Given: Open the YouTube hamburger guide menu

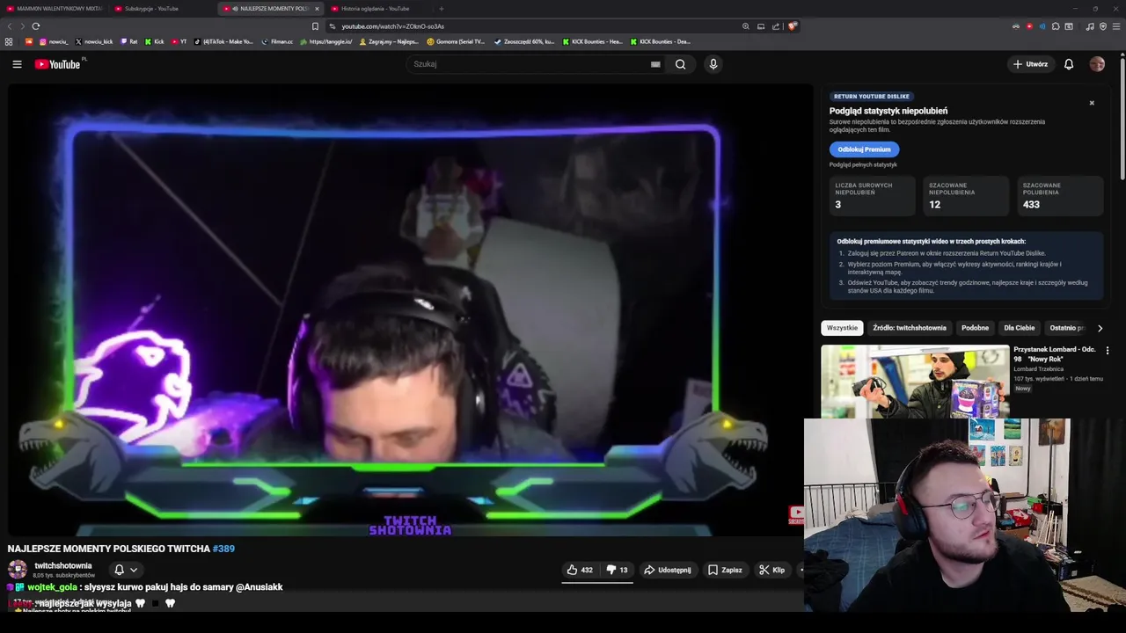Looking at the screenshot, I should (x=17, y=64).
